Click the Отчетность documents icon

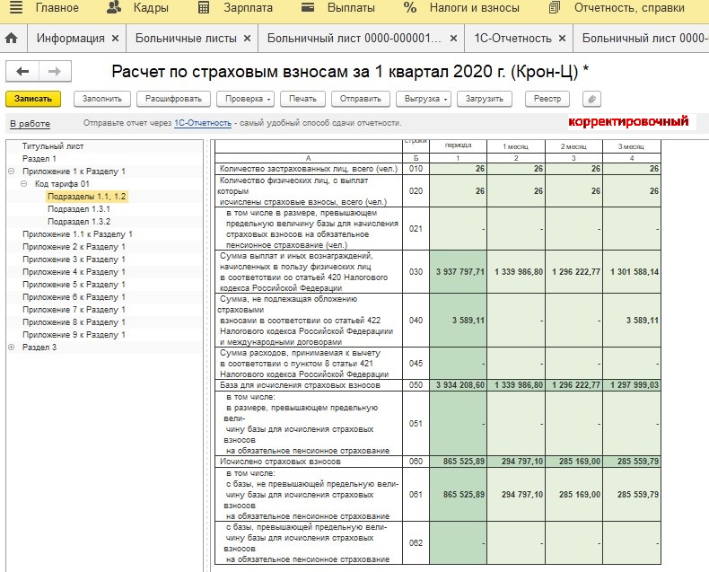tap(555, 8)
